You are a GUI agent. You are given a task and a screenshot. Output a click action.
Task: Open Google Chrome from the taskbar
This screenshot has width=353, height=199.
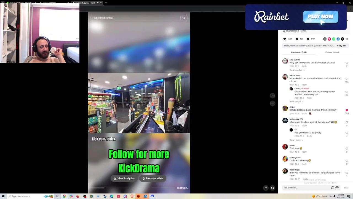tap(64, 197)
